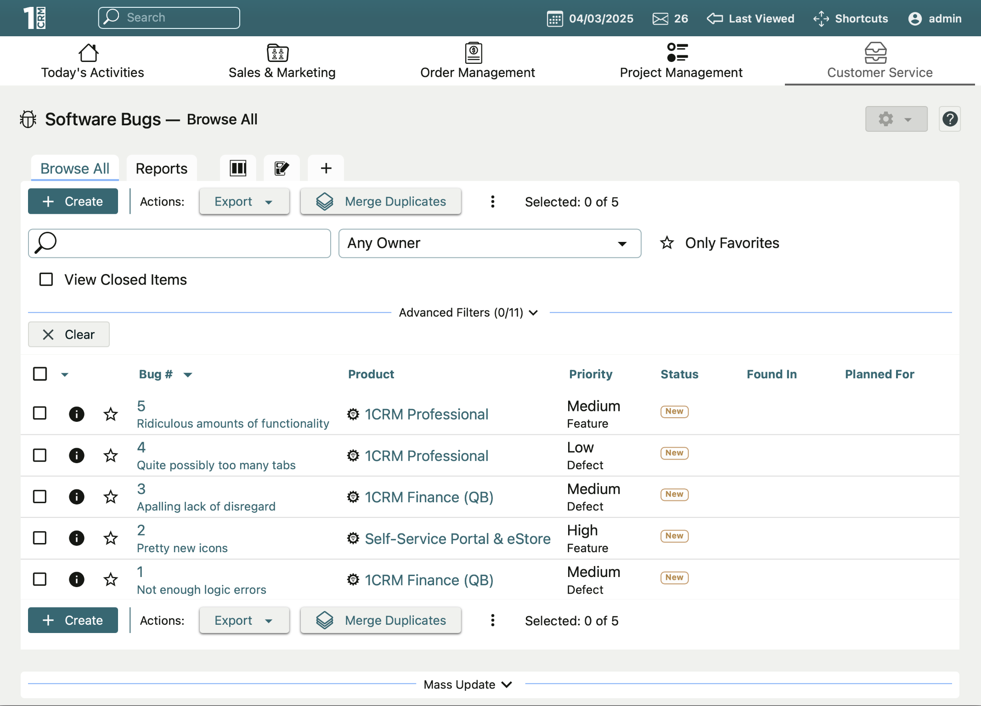Sort by Bug # column

[156, 374]
